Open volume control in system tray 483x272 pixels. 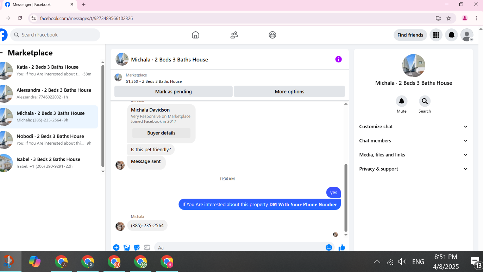pos(402,261)
